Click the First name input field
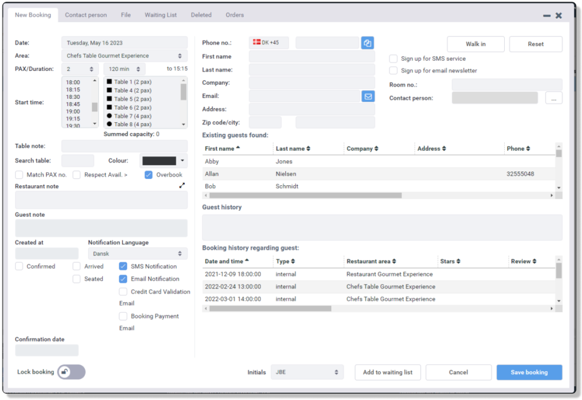Image resolution: width=582 pixels, height=400 pixels. 312,56
